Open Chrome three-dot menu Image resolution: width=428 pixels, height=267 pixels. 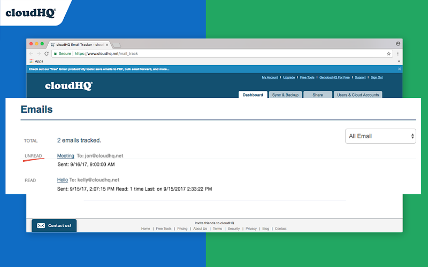[398, 54]
